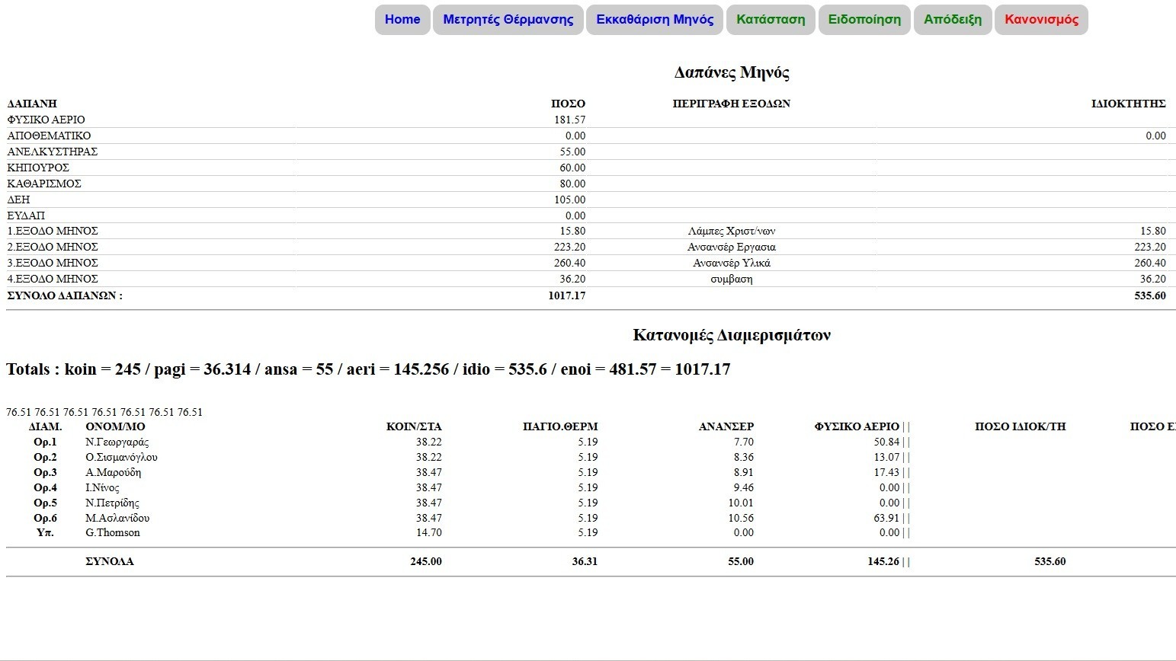The height and width of the screenshot is (661, 1176).
Task: Click the Δαπάνες Μηνός heading
Action: coord(731,72)
